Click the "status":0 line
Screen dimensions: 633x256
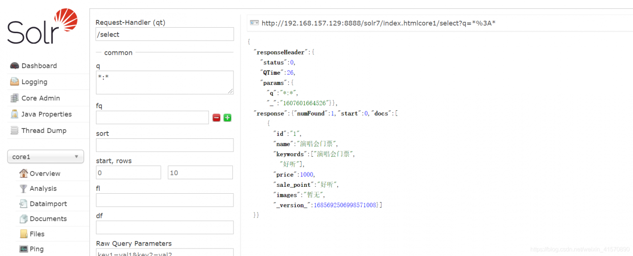278,62
